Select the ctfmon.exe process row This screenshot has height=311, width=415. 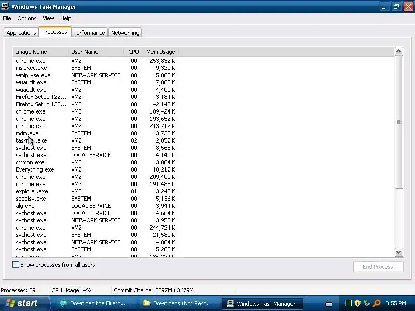click(x=95, y=162)
